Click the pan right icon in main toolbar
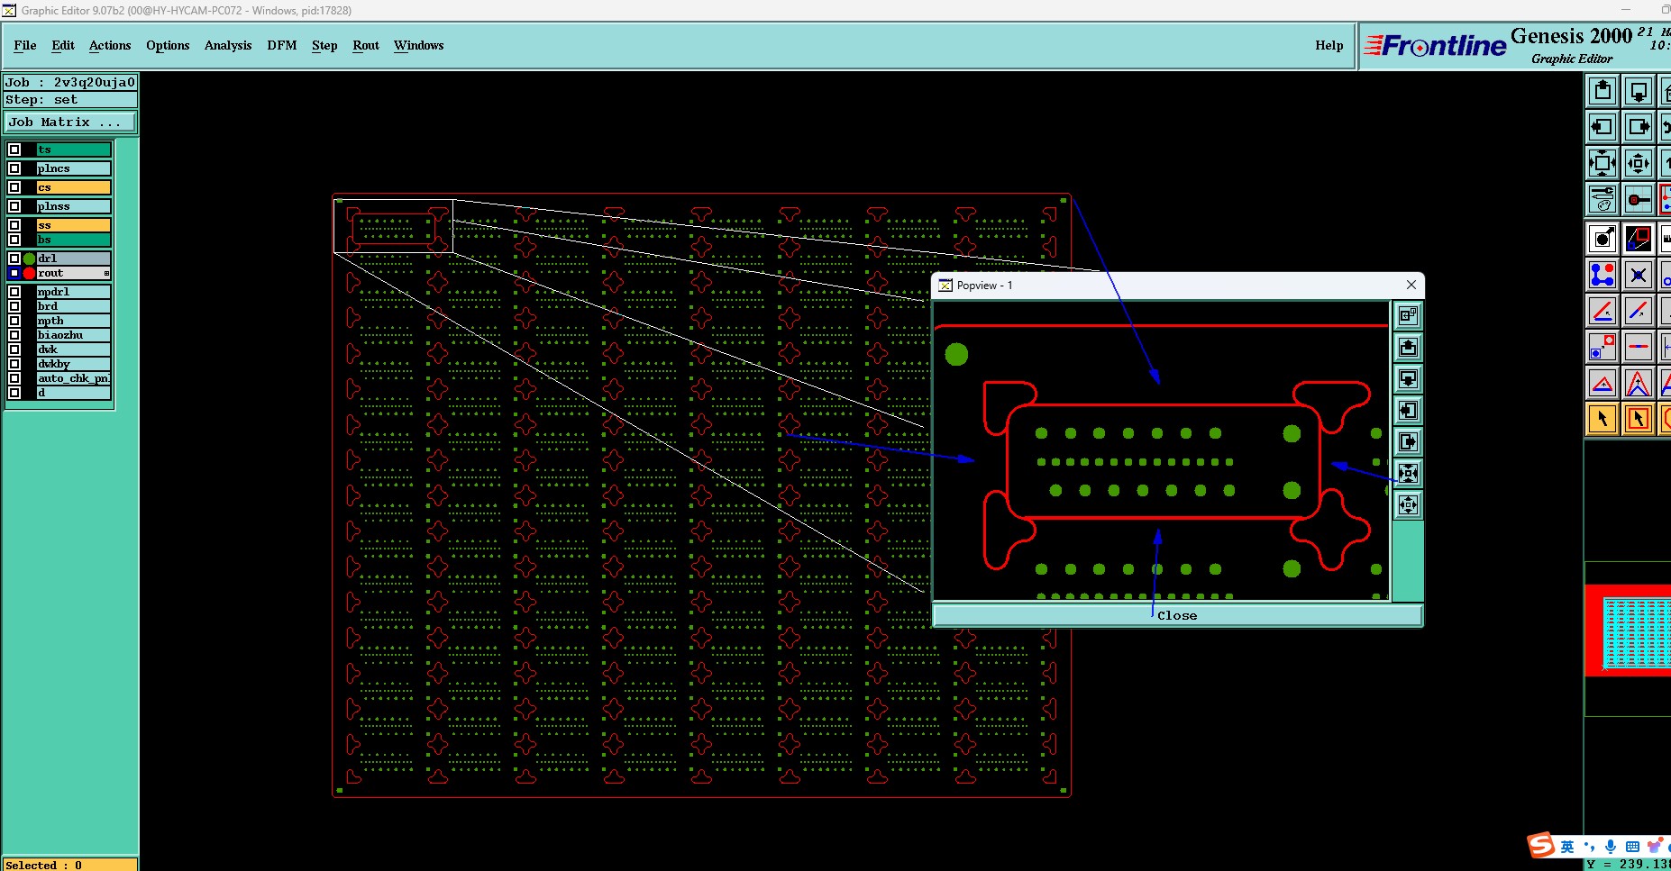1671x871 pixels. [1639, 127]
